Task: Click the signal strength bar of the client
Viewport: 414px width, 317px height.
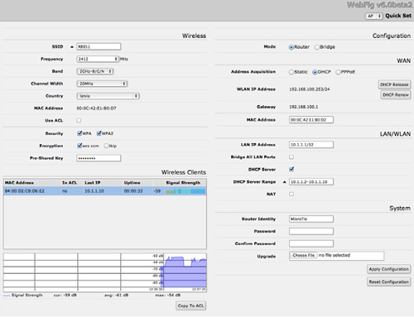Action: (185, 191)
